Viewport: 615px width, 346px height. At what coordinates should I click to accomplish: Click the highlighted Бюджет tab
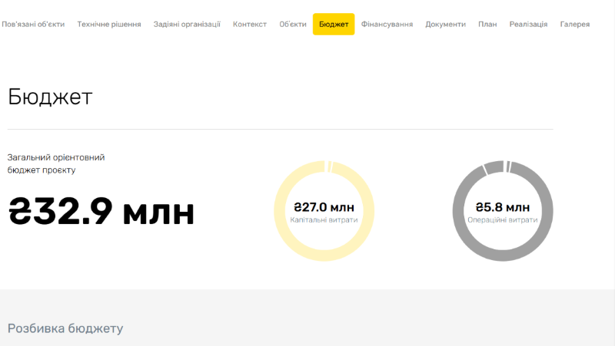click(334, 25)
